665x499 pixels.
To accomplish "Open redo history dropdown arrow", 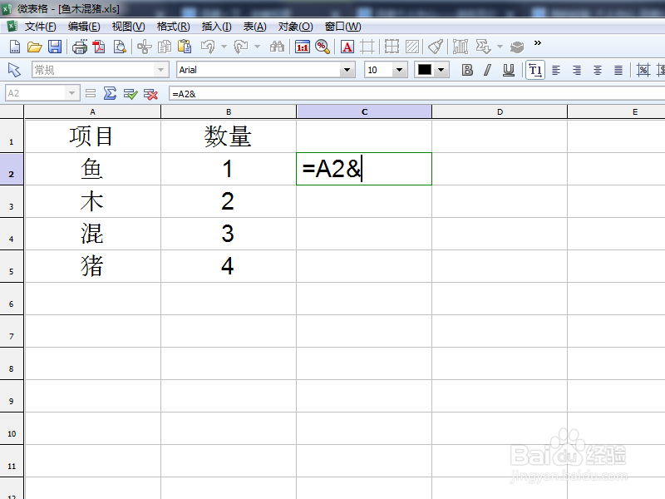I will pyautogui.click(x=257, y=47).
